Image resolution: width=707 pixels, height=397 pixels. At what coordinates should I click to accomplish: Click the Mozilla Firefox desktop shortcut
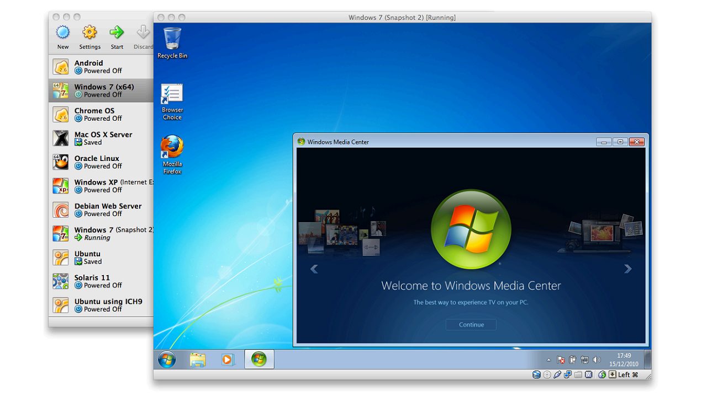click(172, 154)
